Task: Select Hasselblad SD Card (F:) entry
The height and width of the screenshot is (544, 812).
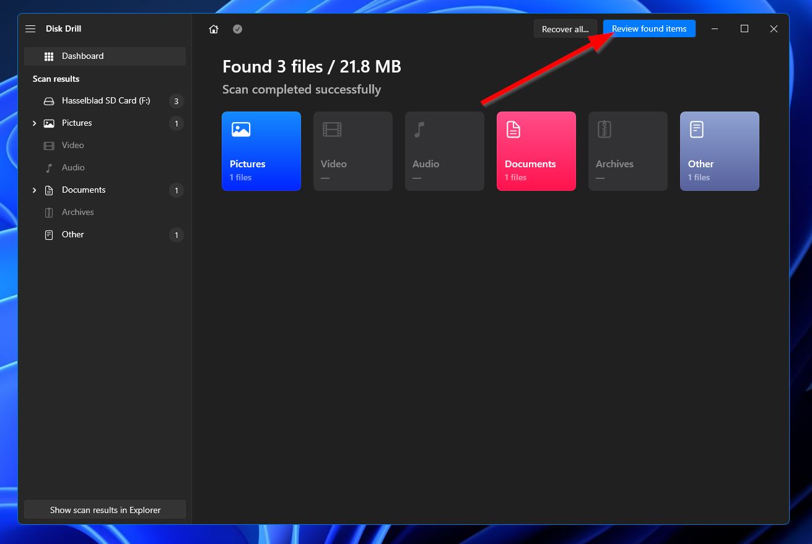Action: [x=105, y=100]
